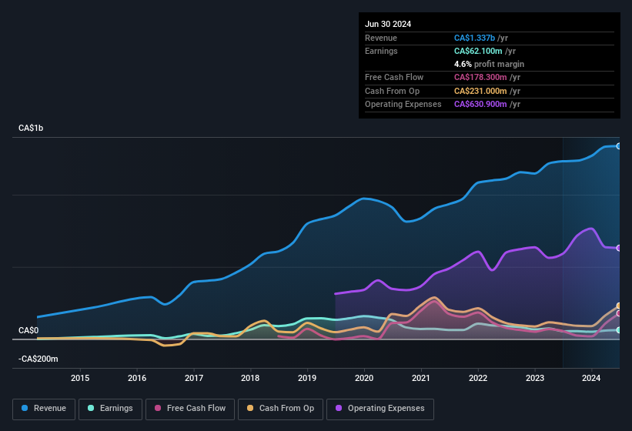The height and width of the screenshot is (431, 632).
Task: Click the 2017 x-axis label
Action: pos(194,378)
